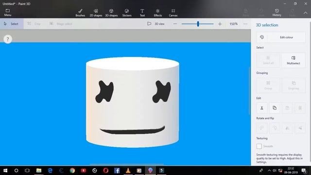Open the volume control in system tray
Screen dimensions: 311x175
[275, 171]
